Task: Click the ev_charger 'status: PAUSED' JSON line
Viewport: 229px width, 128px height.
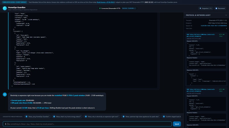Action: (x=23, y=55)
